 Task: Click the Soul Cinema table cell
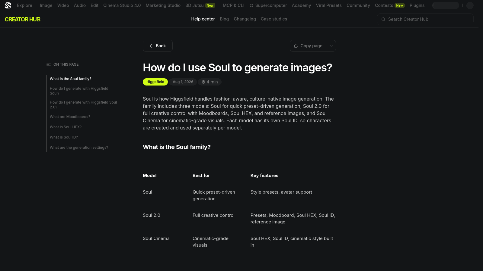coord(156,238)
